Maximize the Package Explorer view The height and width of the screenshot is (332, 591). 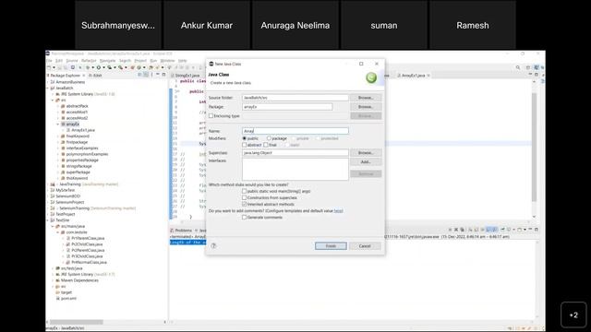click(x=163, y=75)
